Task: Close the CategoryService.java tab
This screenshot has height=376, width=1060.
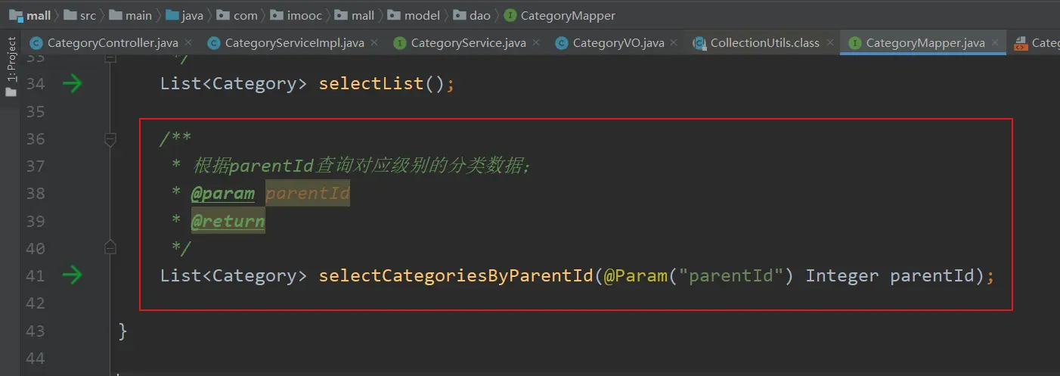Action: pos(535,43)
